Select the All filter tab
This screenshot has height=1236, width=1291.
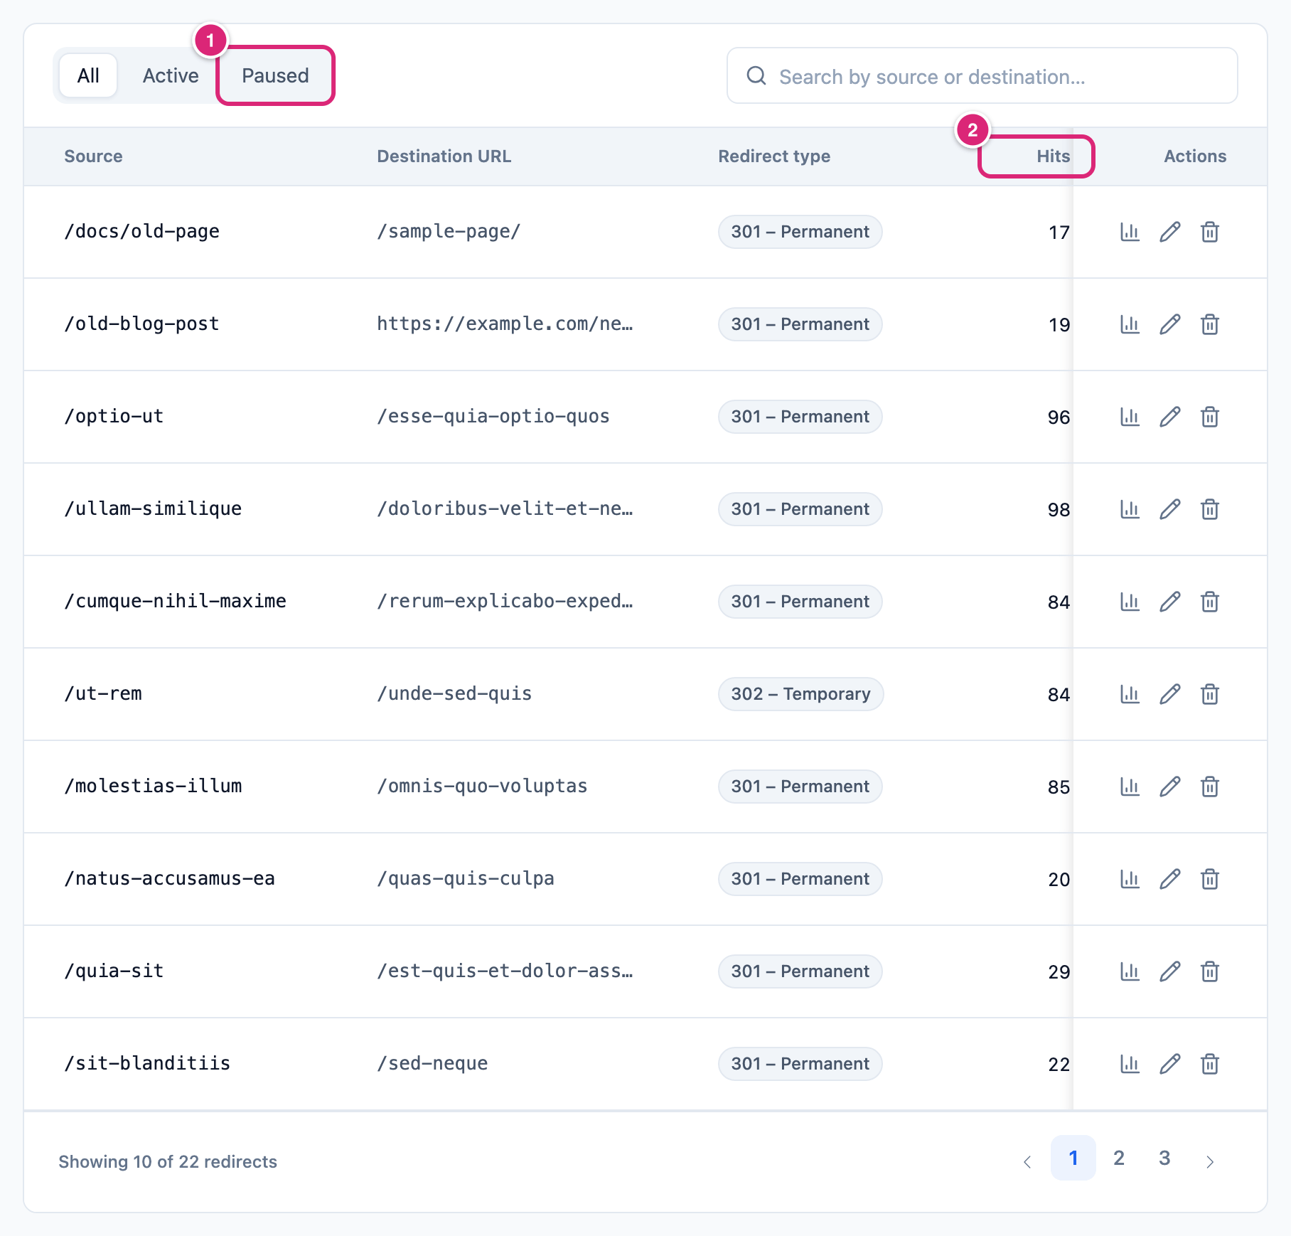(x=88, y=75)
